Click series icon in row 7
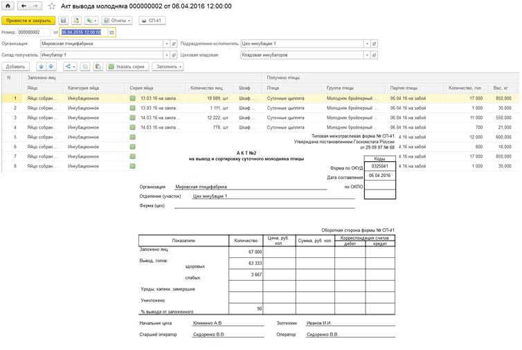The height and width of the screenshot is (350, 522). pyautogui.click(x=132, y=156)
